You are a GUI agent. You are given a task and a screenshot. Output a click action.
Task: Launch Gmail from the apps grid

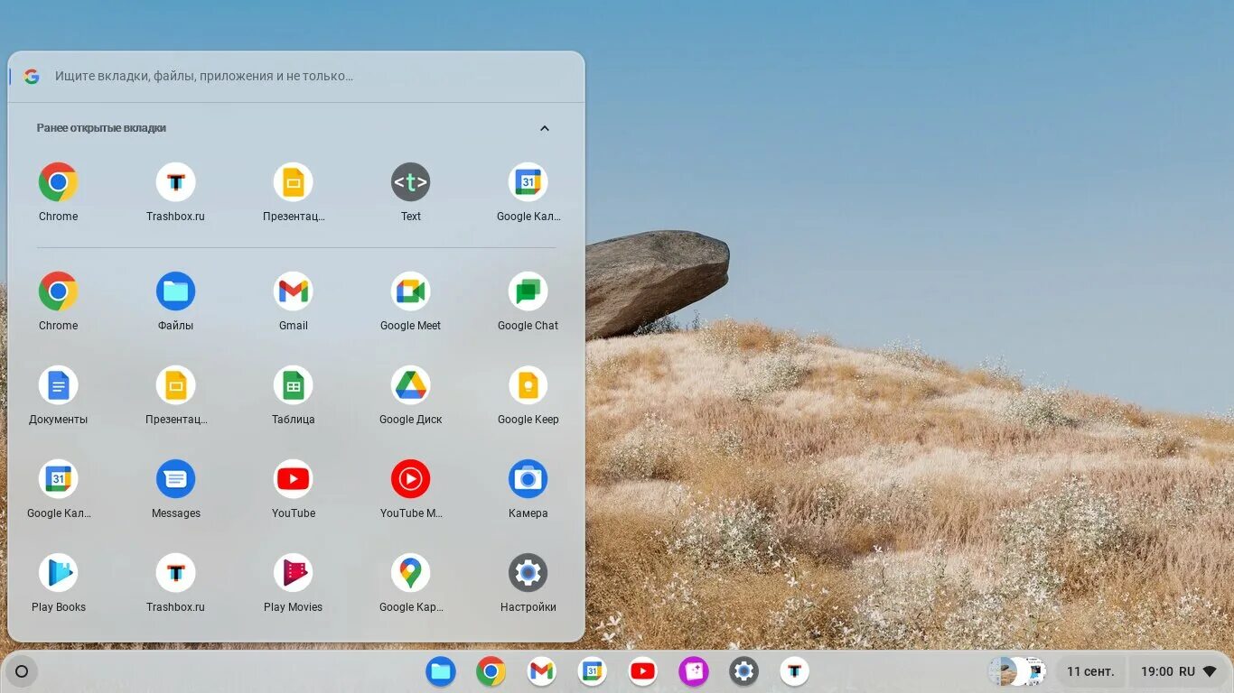coord(294,300)
